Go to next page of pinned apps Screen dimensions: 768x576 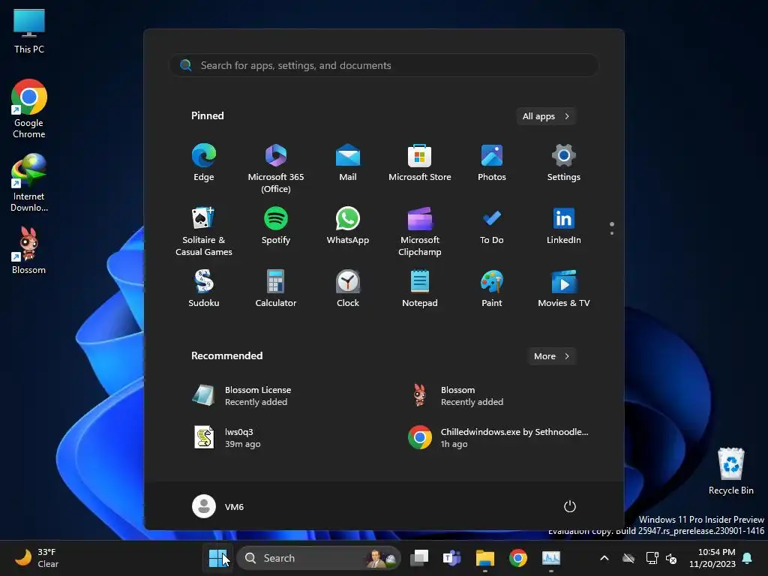tap(612, 233)
